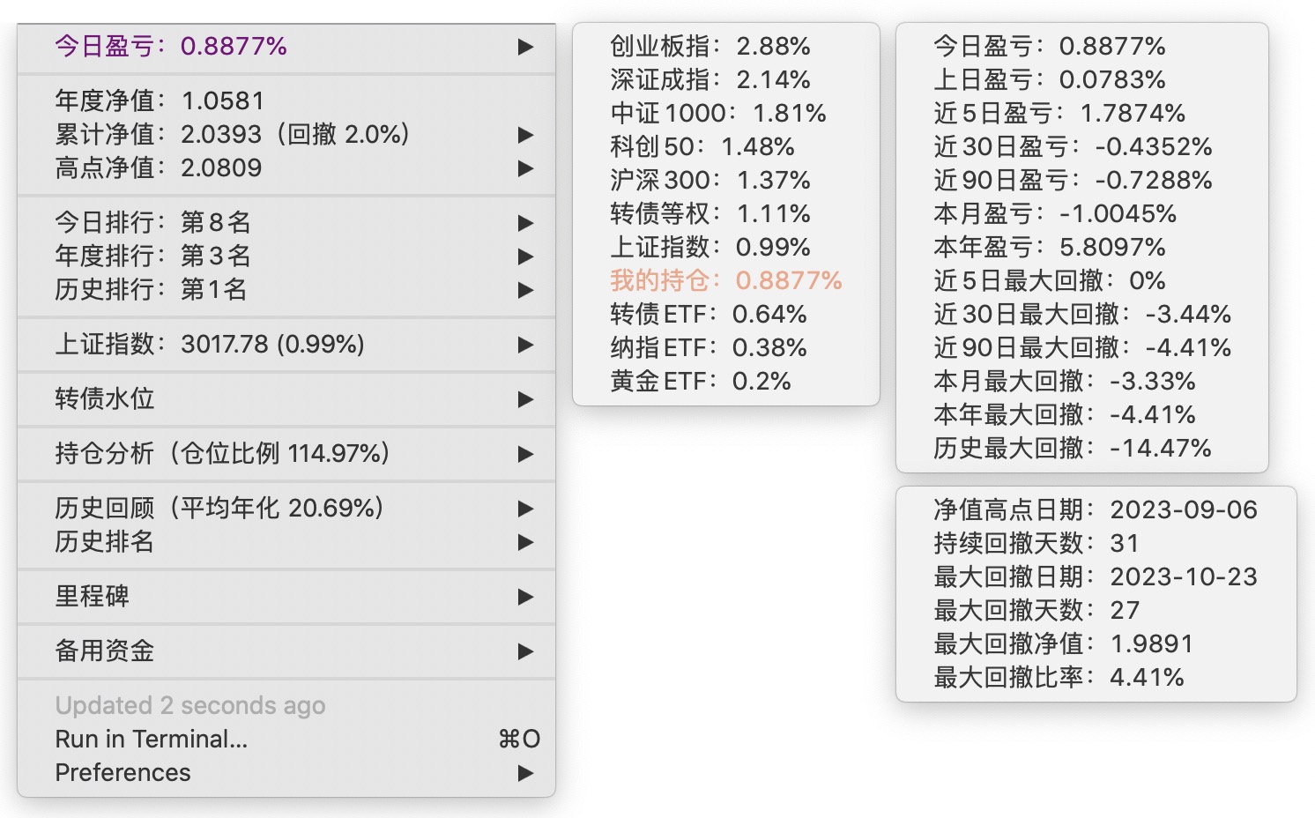
Task: Click the 净值高点日期 entry
Action: point(1095,510)
